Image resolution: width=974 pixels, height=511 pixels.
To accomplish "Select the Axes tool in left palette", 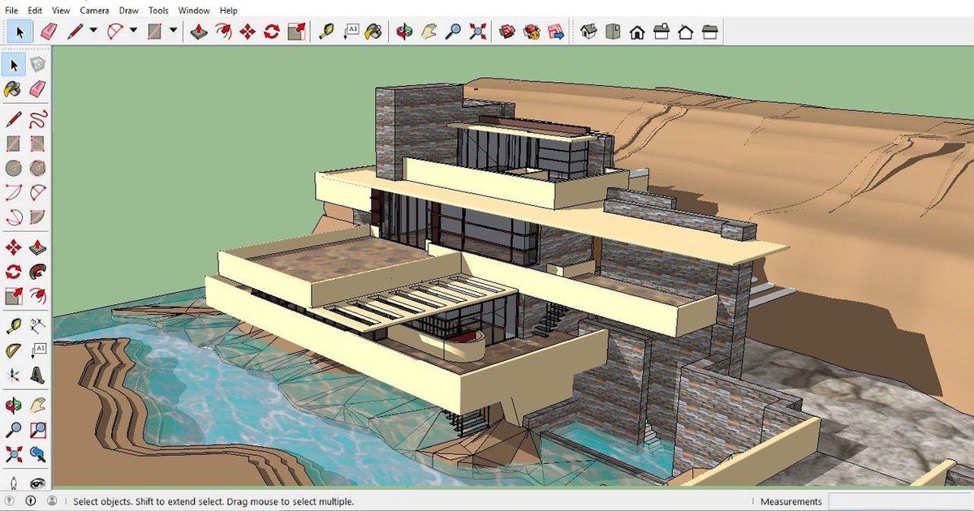I will click(14, 375).
